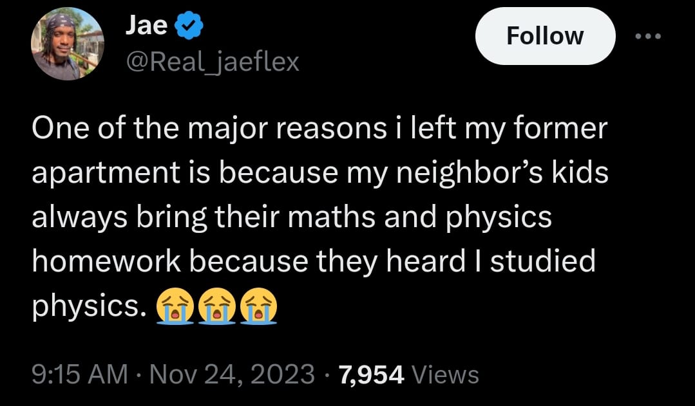The height and width of the screenshot is (406, 695).
Task: Click the first crying emoji
Action: (175, 305)
